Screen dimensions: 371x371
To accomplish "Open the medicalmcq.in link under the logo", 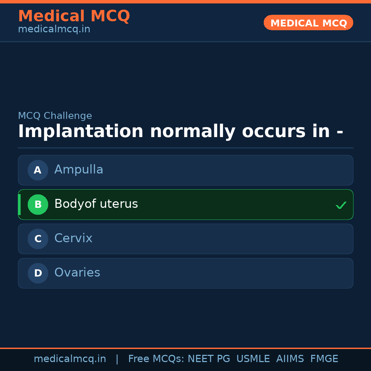I will [54, 29].
